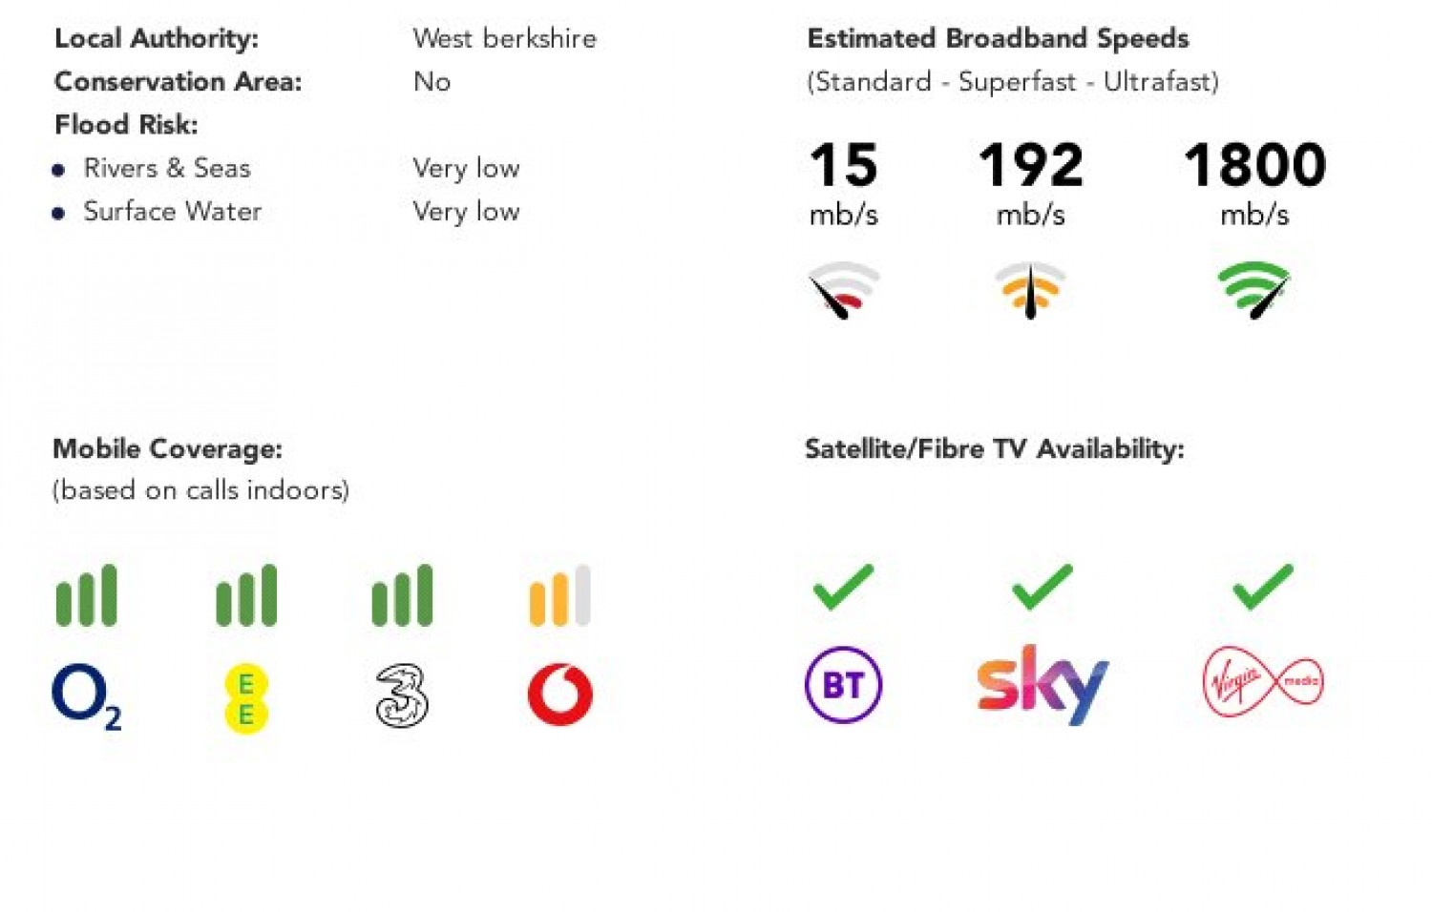Click the EE network logo
This screenshot has height=912, width=1432.
[245, 698]
